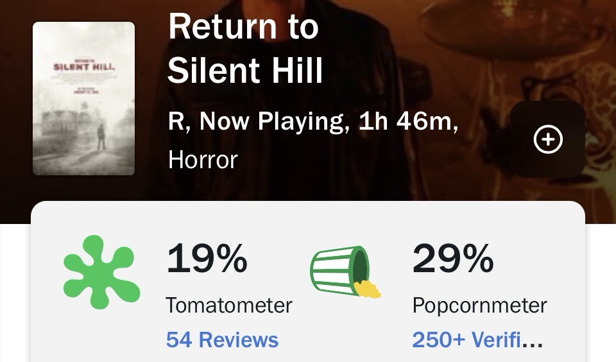Click the 29% Popcornmeter score
Viewport: 616px width, 362px height.
tap(453, 258)
